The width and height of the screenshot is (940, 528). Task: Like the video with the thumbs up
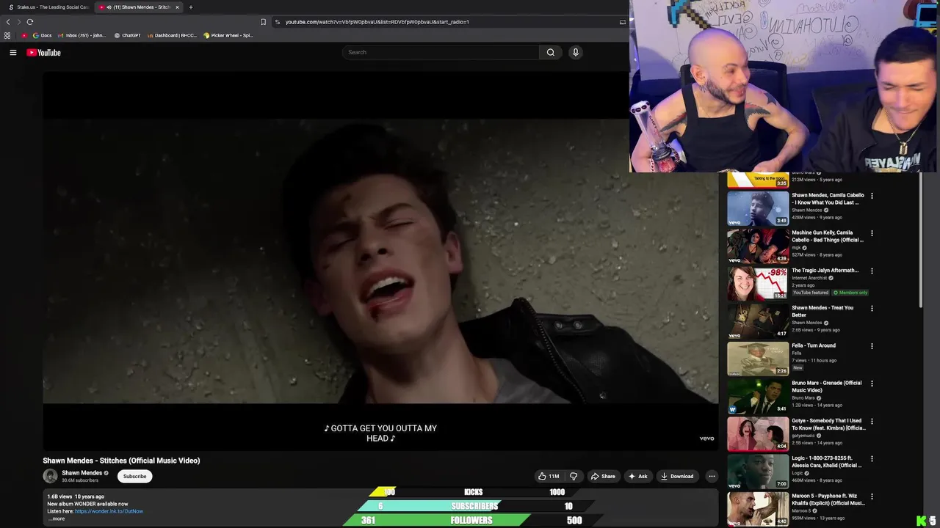549,476
